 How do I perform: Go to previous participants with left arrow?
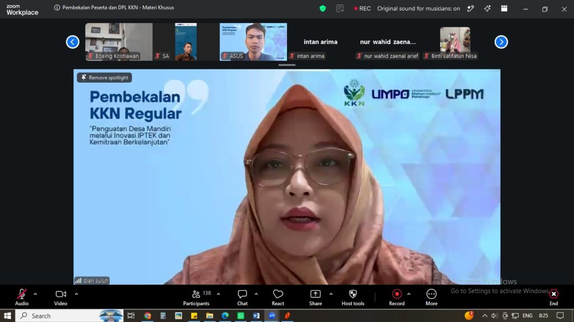(x=72, y=42)
